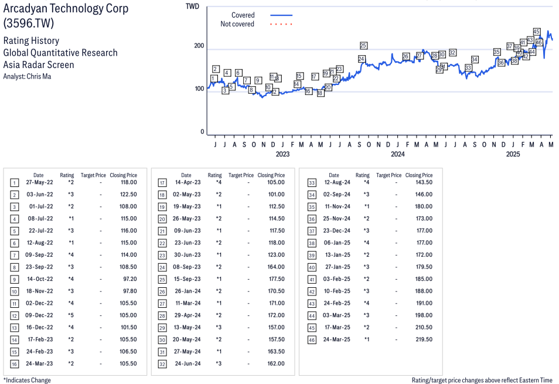The image size is (559, 384).
Task: Click the '*Indicates Change' footnote
Action: coord(27,380)
